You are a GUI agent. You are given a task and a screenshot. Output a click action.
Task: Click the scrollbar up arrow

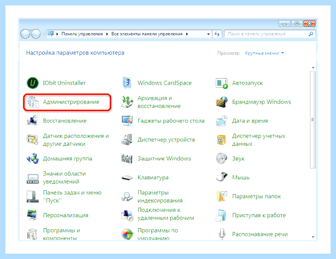point(313,68)
